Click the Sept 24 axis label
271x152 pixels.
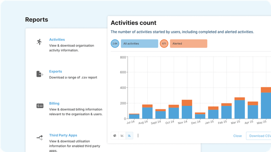156,122
